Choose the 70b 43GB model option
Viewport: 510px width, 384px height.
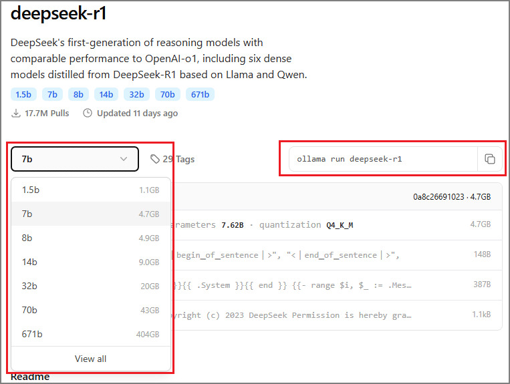click(x=90, y=310)
